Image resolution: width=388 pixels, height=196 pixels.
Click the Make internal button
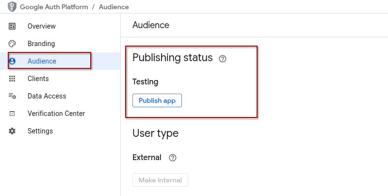161,180
